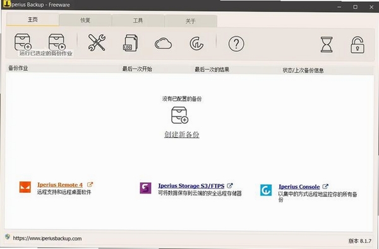This screenshot has height=249, width=379.
Task: Click the 备份作业 column header
Action: [x=18, y=68]
